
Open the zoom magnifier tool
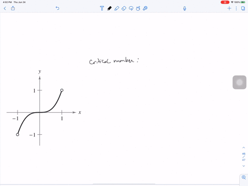click(x=244, y=177)
